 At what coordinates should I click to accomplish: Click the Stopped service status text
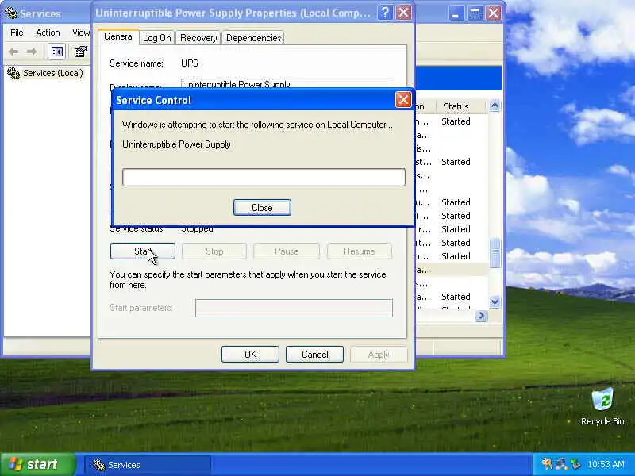[x=197, y=229]
